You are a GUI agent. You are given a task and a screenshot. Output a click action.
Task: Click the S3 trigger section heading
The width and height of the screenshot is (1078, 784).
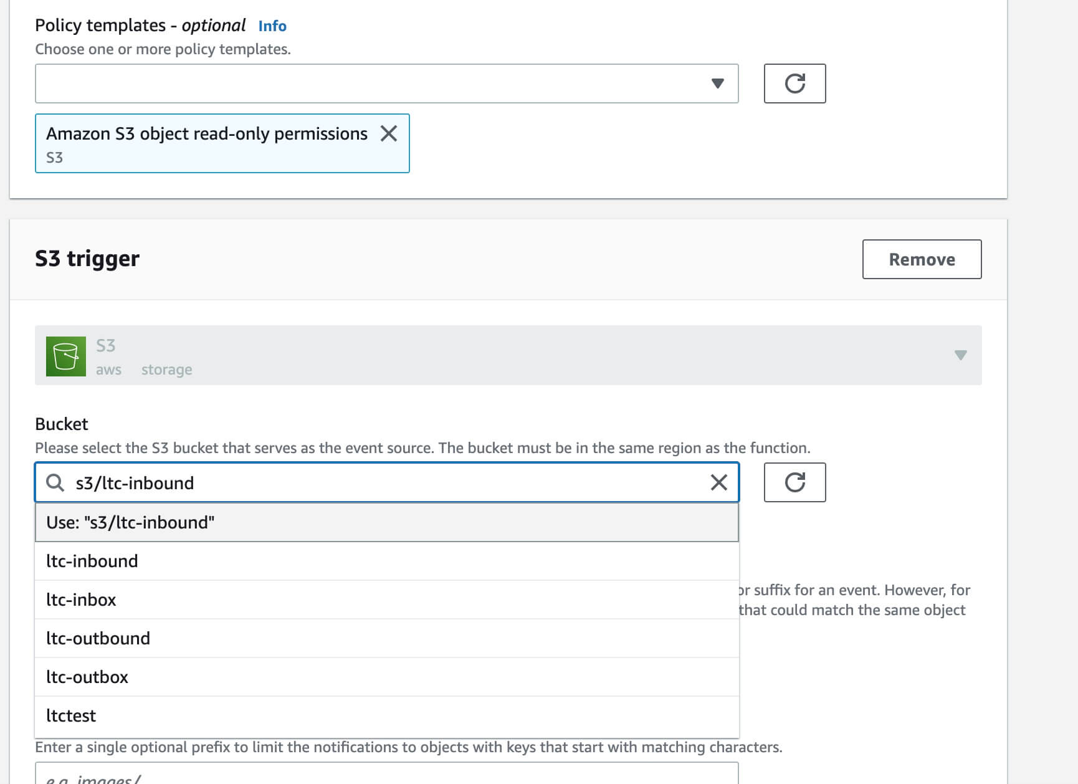(x=87, y=259)
